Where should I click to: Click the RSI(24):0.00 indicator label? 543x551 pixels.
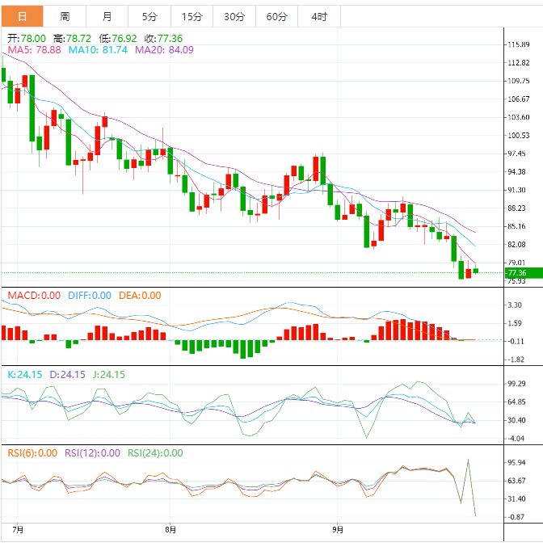click(x=155, y=453)
